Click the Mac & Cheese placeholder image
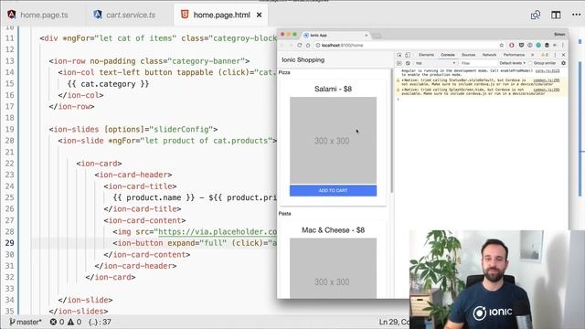Image resolution: width=585 pixels, height=329 pixels. point(333,268)
